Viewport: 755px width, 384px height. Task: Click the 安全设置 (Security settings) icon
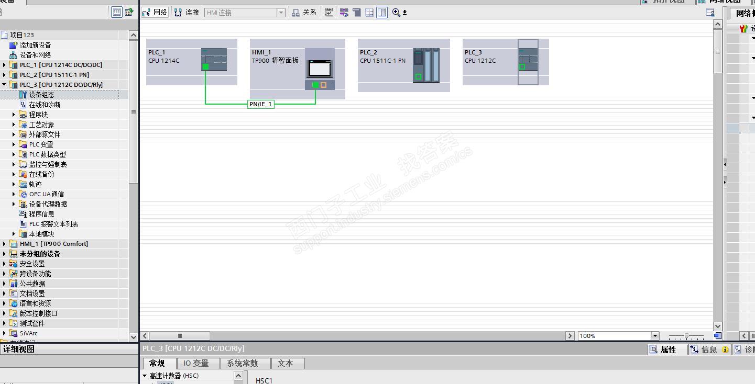(x=14, y=264)
